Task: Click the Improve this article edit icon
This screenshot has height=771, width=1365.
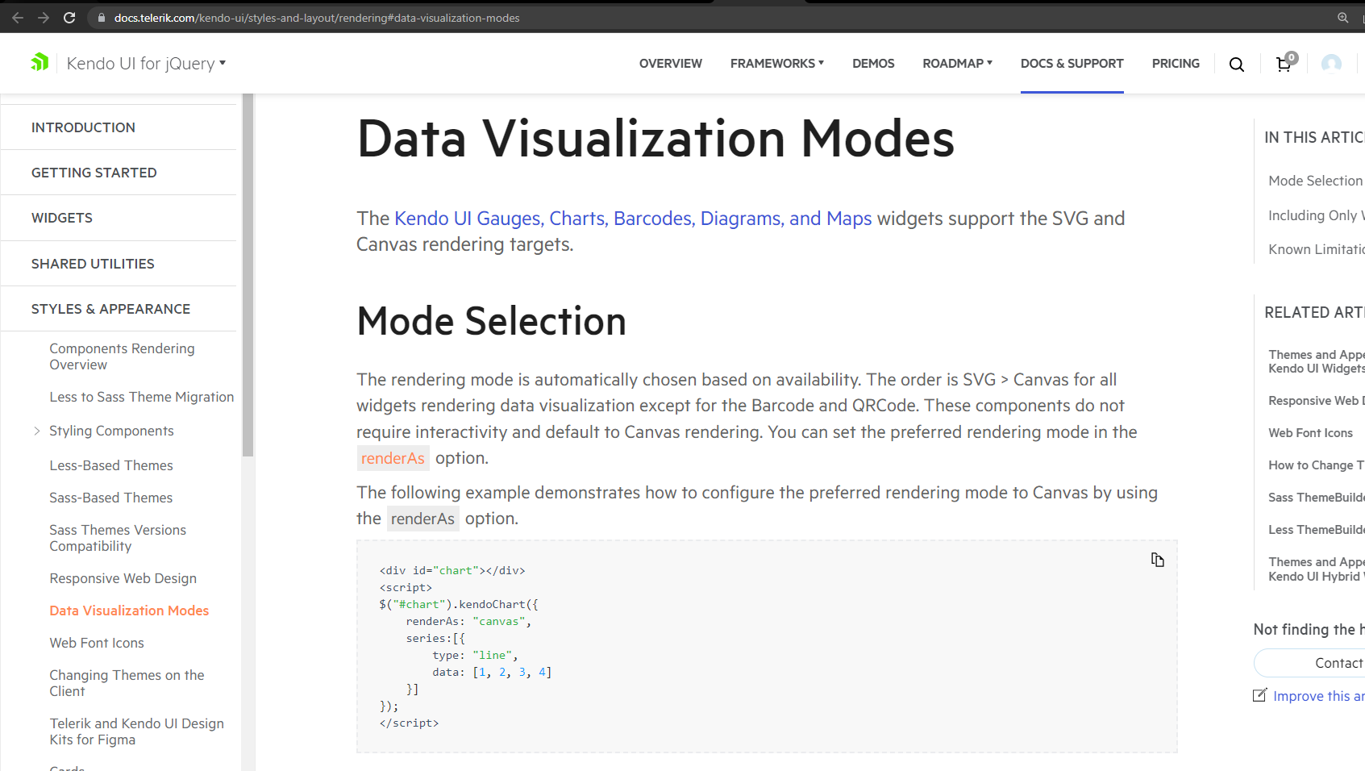Action: click(x=1260, y=695)
